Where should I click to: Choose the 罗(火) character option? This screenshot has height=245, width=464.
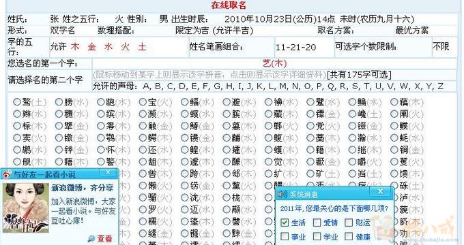coord(143,210)
